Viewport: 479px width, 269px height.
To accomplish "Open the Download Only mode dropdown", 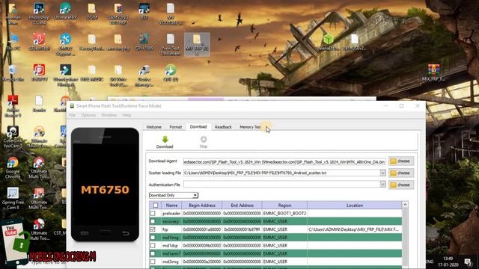I will pyautogui.click(x=173, y=195).
